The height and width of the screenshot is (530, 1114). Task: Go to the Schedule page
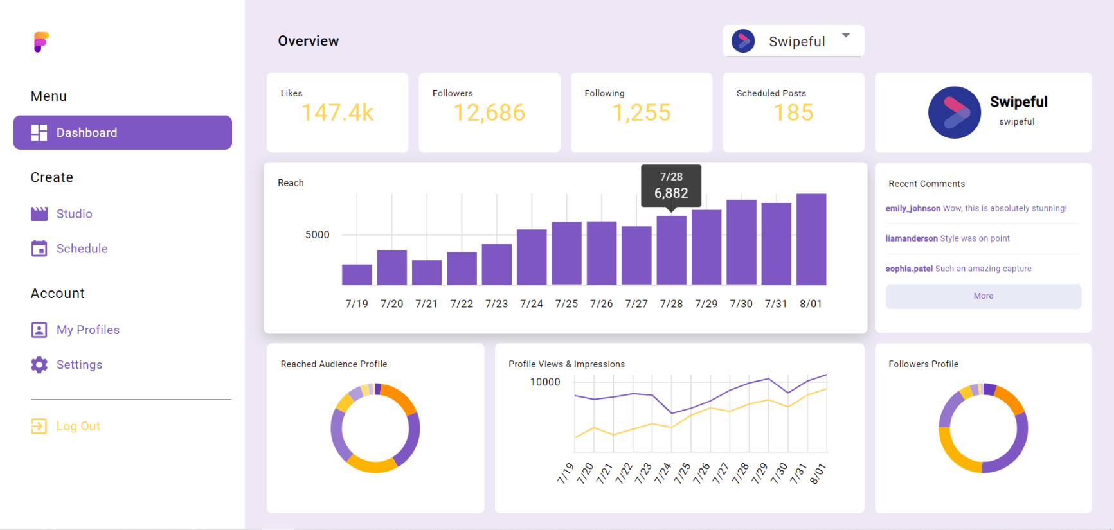[82, 249]
